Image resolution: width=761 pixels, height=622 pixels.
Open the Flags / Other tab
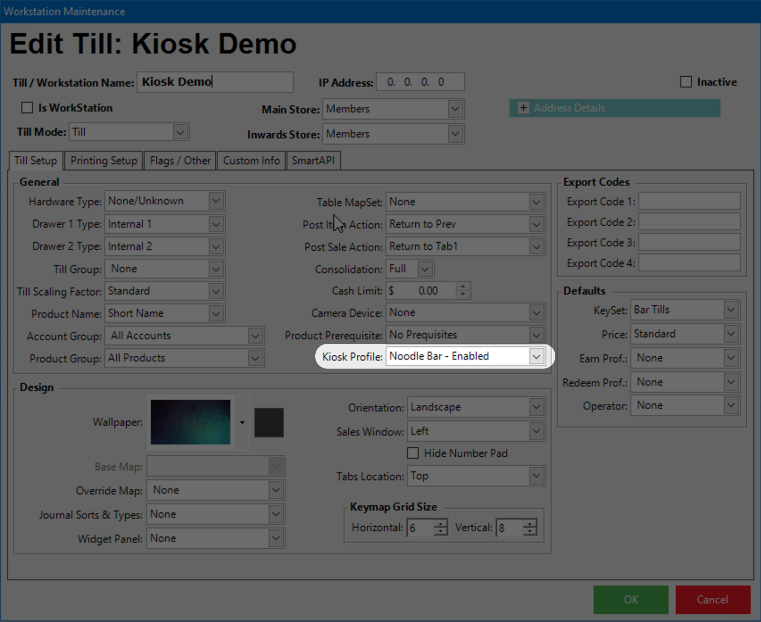pos(180,161)
